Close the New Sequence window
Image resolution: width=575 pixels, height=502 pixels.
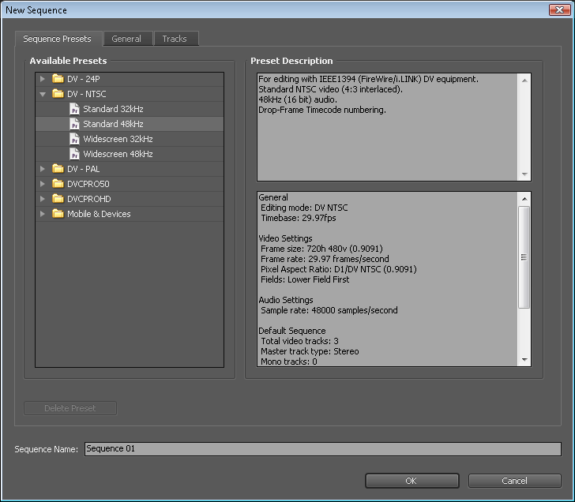point(559,10)
